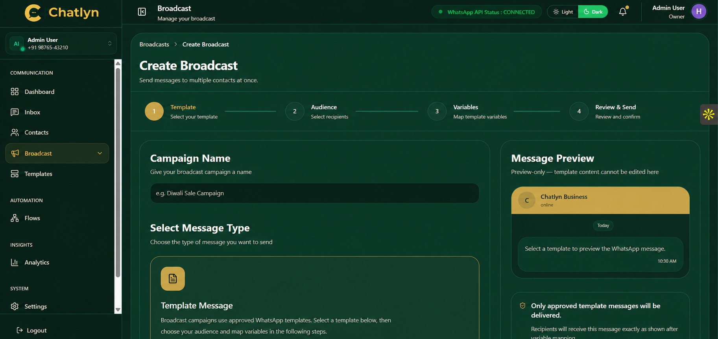This screenshot has width=718, height=339.
Task: Click the "Message Preview" heading
Action: pos(552,158)
